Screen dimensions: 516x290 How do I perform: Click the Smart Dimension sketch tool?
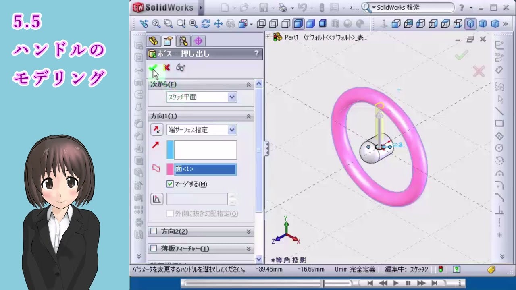499,70
